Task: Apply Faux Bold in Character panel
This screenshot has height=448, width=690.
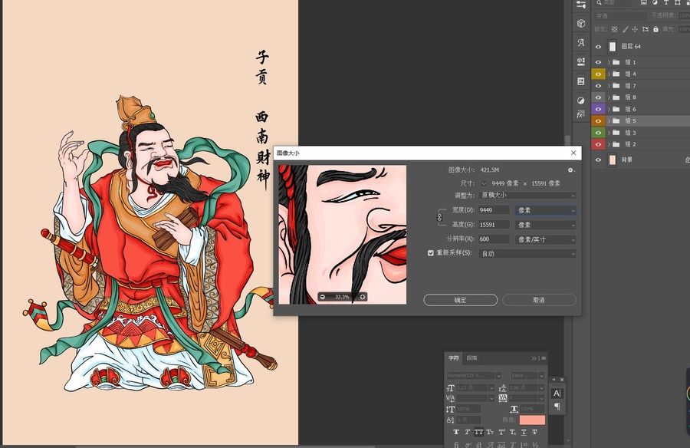Action: (456, 432)
